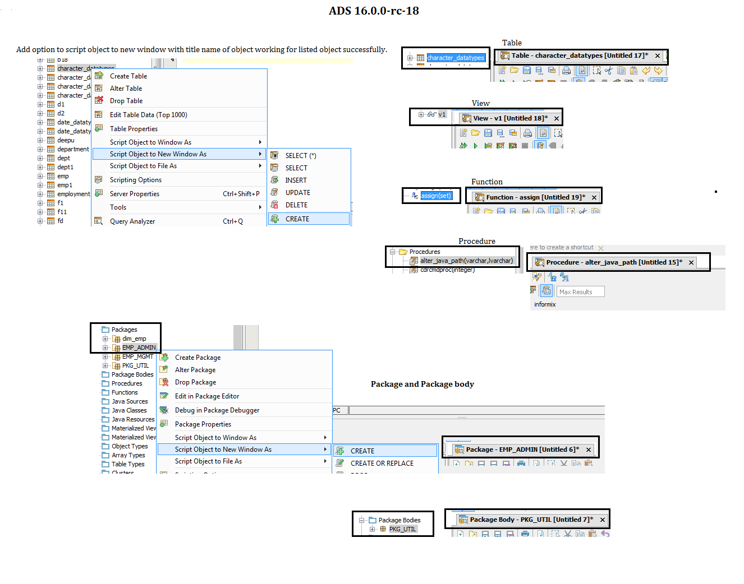Click New script icon in View - v1 toolbar
The width and height of the screenshot is (744, 584).
pyautogui.click(x=463, y=133)
